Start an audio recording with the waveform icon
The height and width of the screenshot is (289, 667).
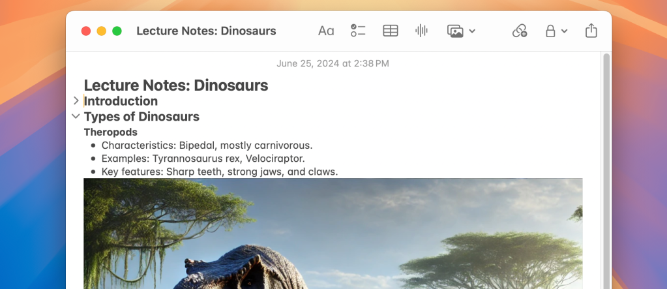pos(422,31)
